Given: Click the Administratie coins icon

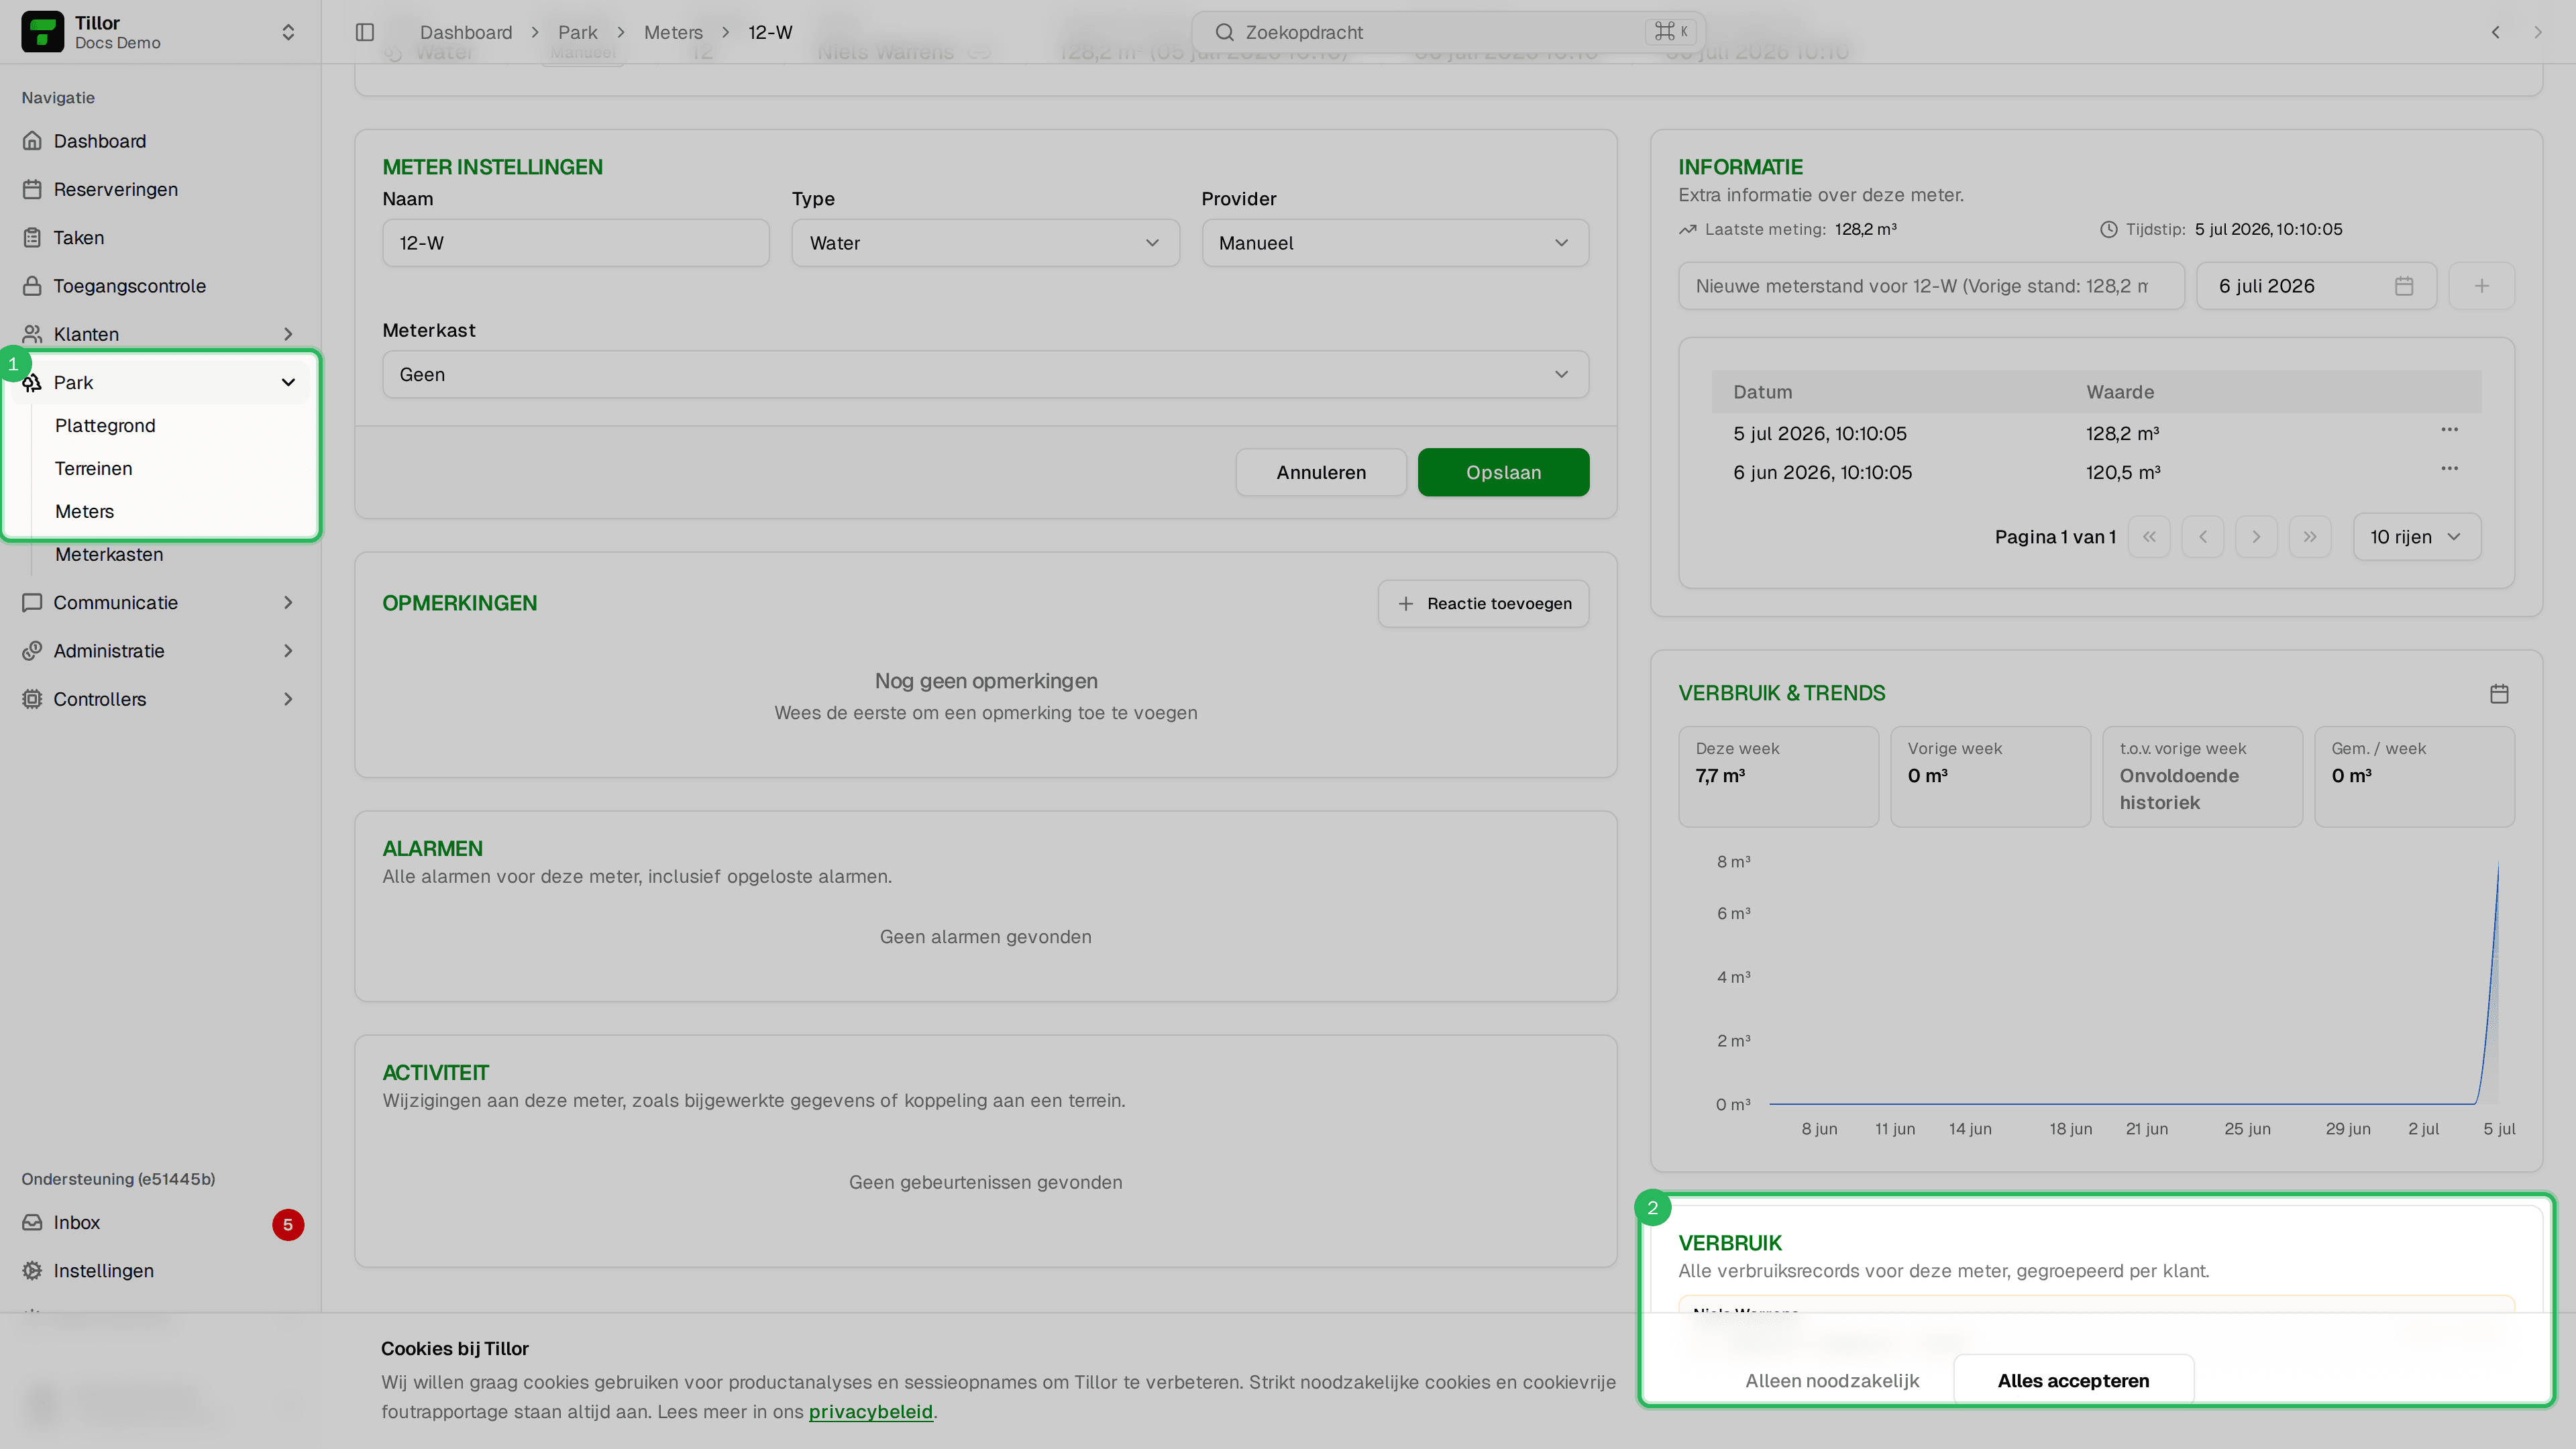Looking at the screenshot, I should 32,651.
